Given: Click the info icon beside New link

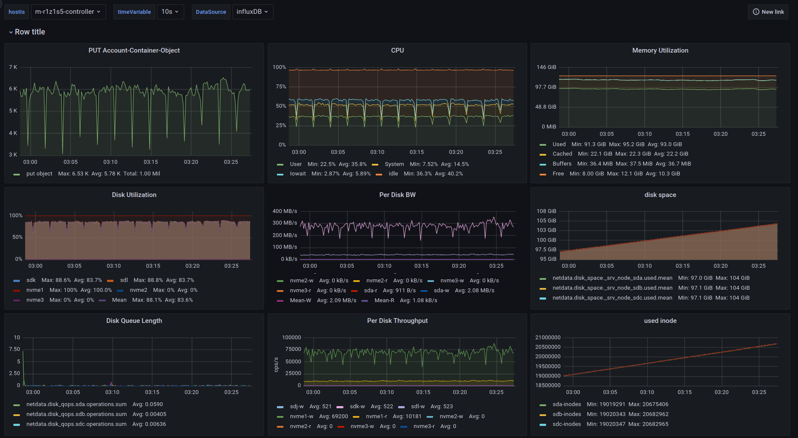Looking at the screenshot, I should pyautogui.click(x=756, y=12).
